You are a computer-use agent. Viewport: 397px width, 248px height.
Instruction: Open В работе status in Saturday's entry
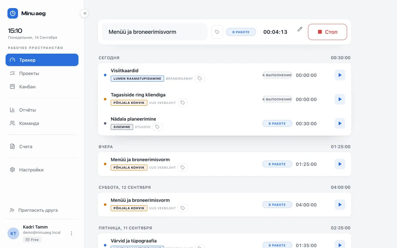[277, 205]
